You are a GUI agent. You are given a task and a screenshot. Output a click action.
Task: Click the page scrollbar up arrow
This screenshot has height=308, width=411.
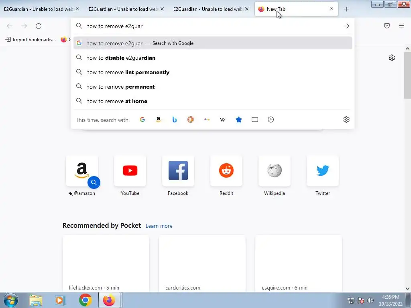[x=407, y=49]
